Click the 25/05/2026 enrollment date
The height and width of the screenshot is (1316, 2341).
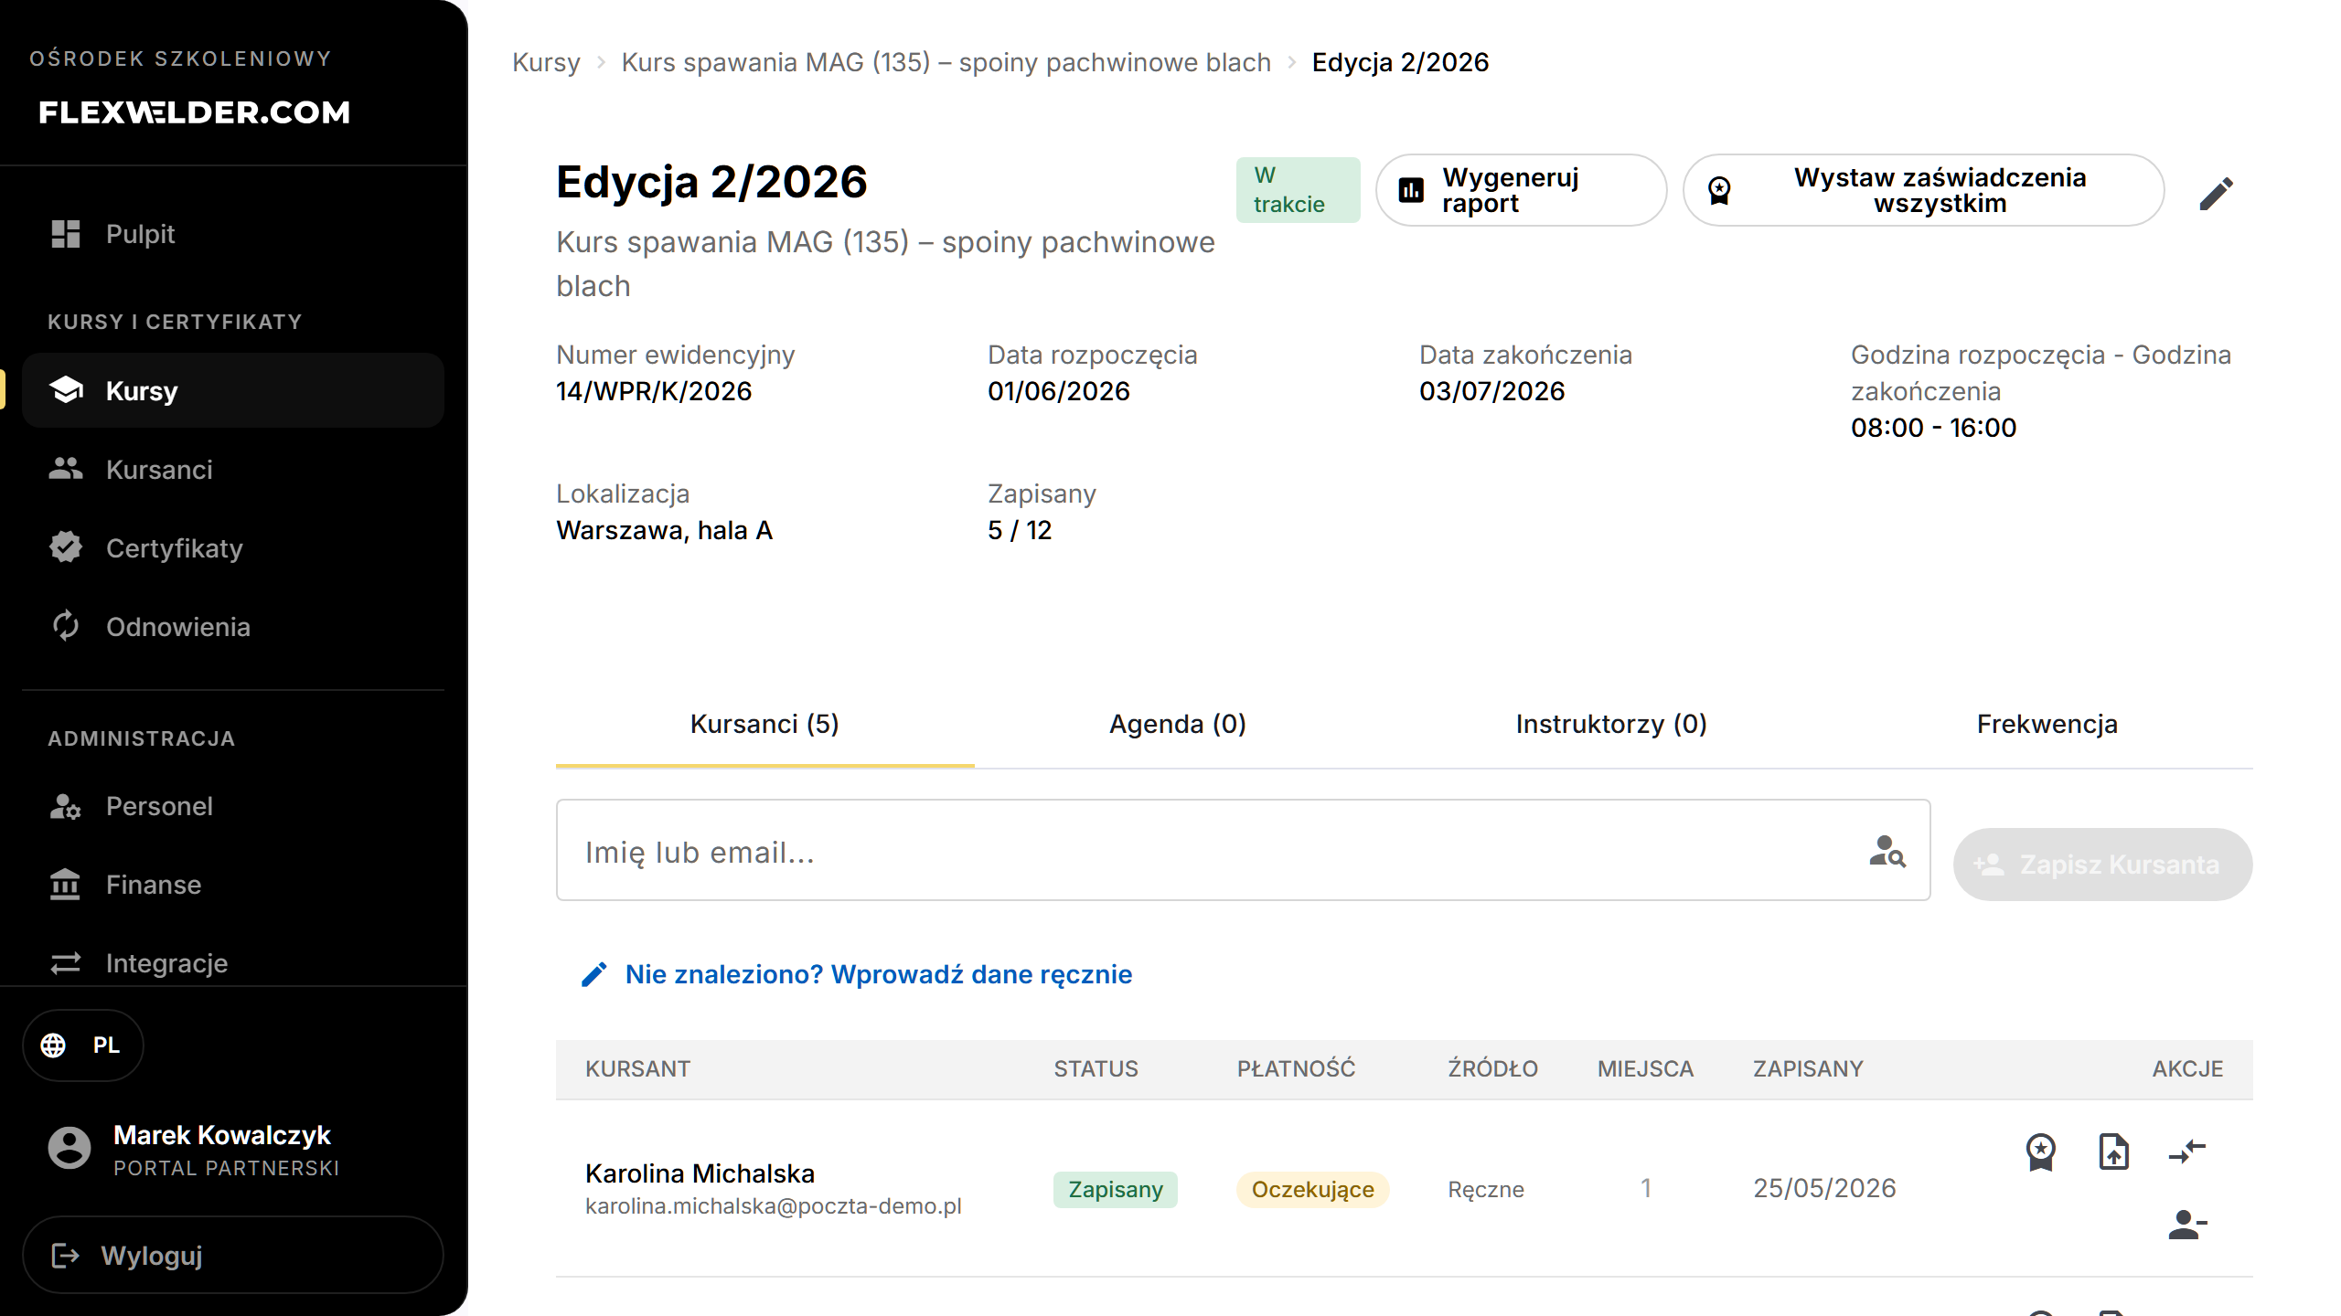[1825, 1188]
